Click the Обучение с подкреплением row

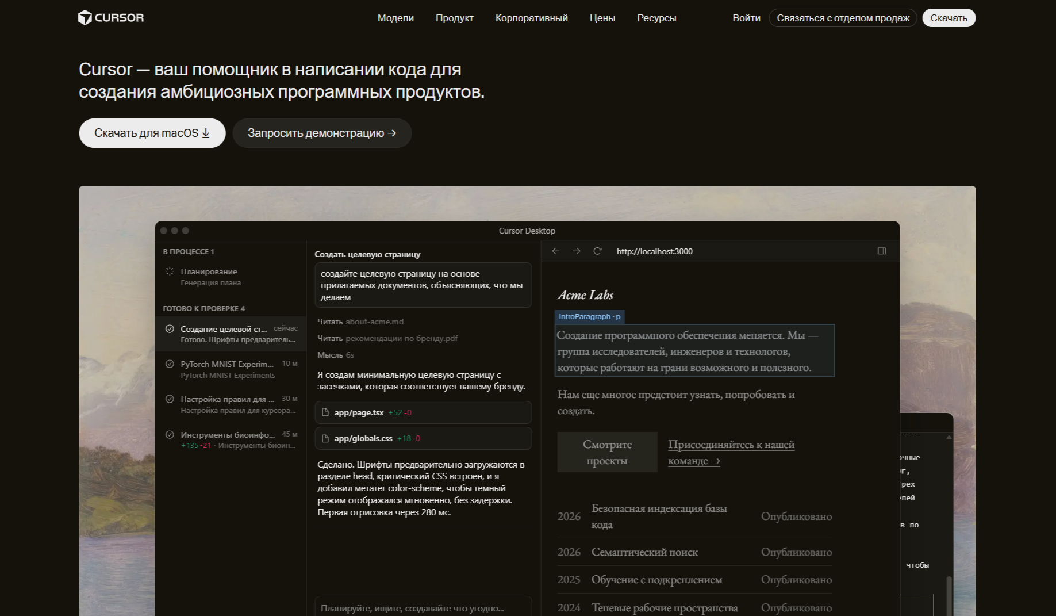click(x=694, y=580)
